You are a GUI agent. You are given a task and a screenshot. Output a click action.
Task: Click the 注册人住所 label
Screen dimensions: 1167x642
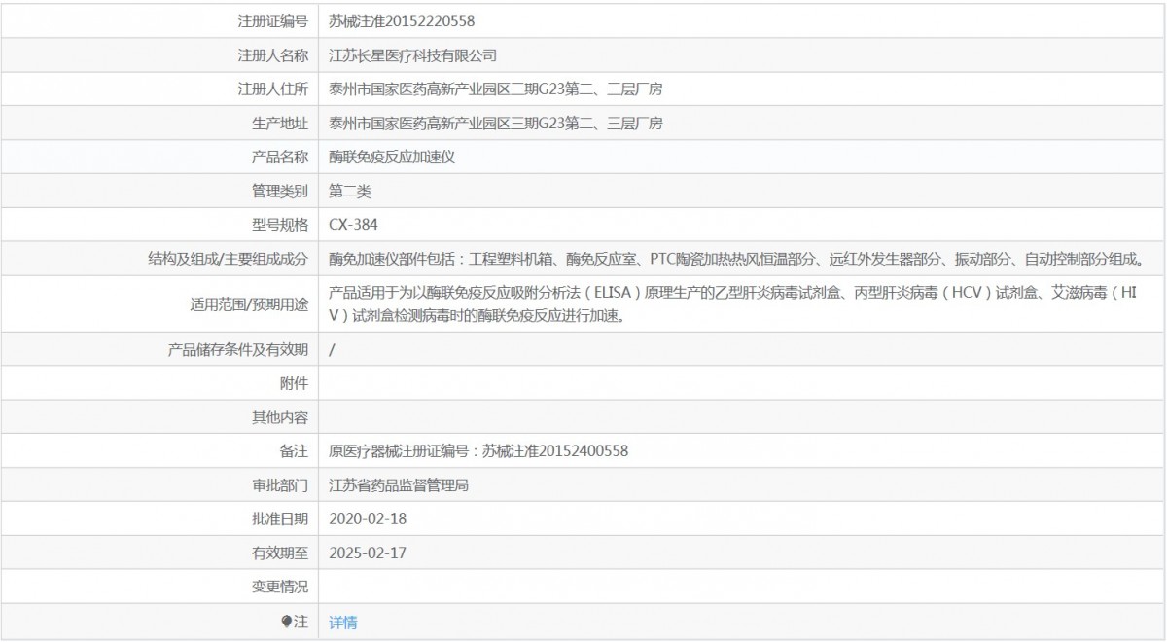click(273, 89)
